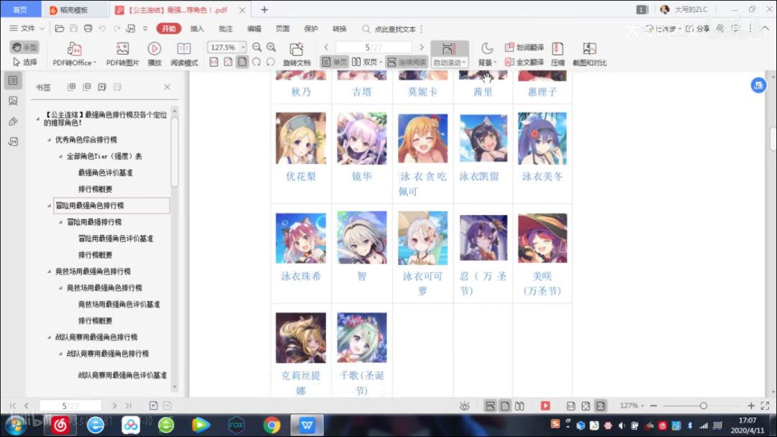Collapse the 竞技场用最强角色排行榜 bookmark
Viewport: 777px width, 437px height.
click(x=49, y=271)
